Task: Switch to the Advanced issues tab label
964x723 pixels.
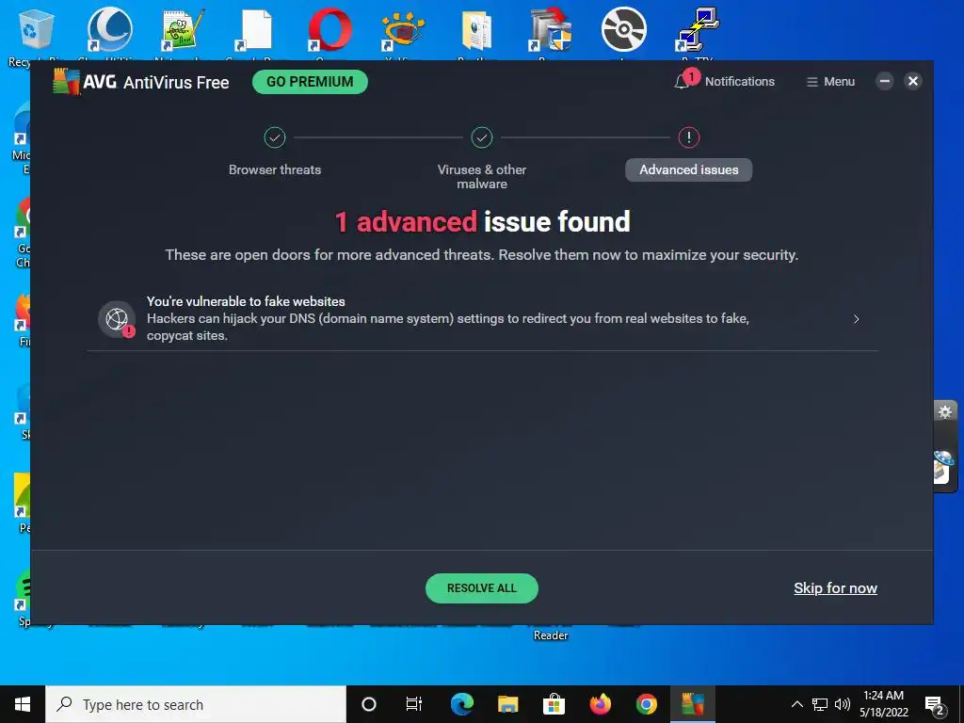Action: [x=688, y=169]
